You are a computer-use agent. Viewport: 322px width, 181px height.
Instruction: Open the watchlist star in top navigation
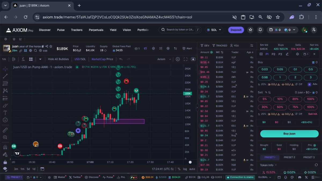[x=250, y=30]
